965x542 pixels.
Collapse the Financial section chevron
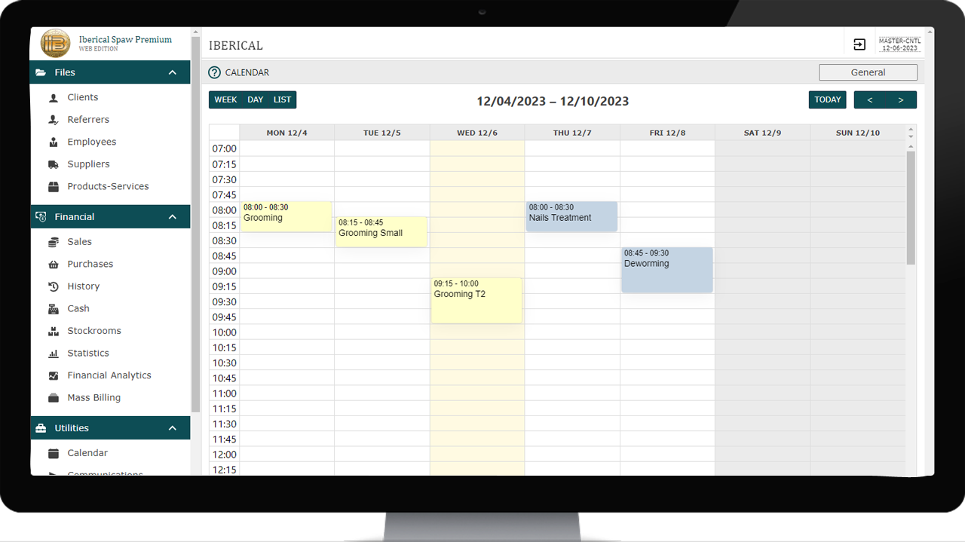(x=173, y=217)
